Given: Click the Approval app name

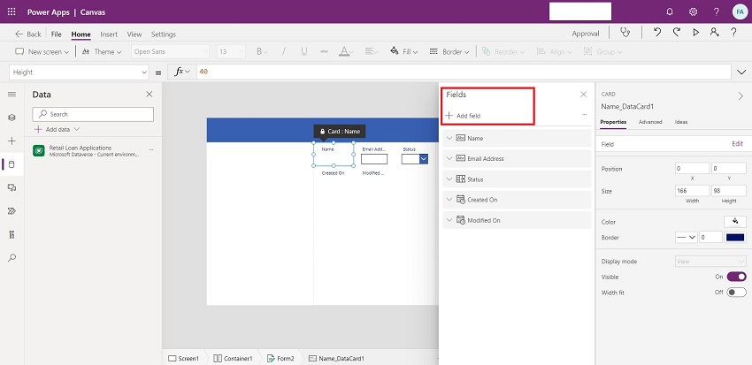Looking at the screenshot, I should coord(586,34).
